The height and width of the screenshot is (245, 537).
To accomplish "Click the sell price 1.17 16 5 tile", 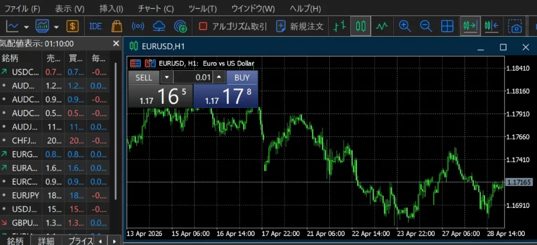I will [160, 96].
